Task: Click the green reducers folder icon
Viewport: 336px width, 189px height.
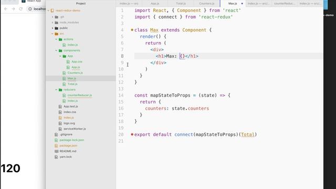Action: pos(60,90)
